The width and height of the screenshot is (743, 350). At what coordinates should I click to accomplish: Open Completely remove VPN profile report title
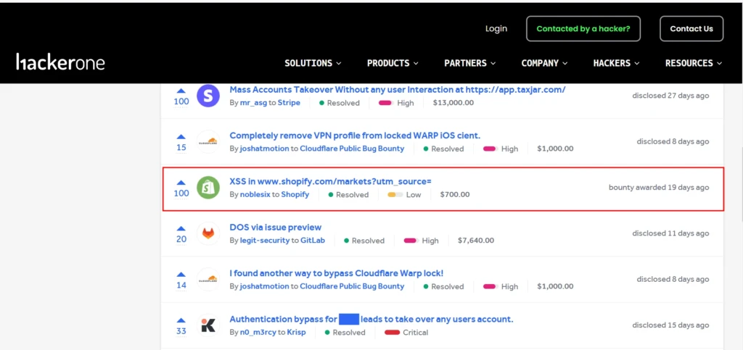[x=355, y=136]
